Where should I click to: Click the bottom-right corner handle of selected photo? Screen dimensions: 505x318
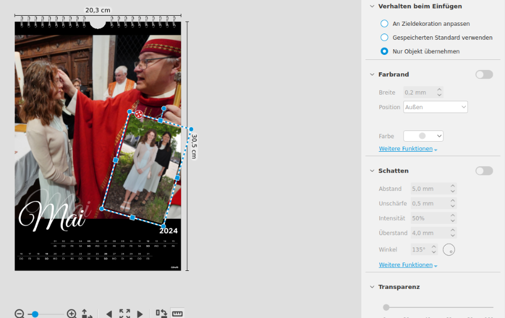click(x=164, y=226)
